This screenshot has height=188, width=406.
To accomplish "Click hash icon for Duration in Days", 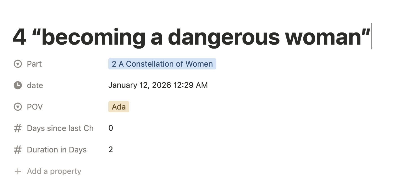I will [18, 150].
